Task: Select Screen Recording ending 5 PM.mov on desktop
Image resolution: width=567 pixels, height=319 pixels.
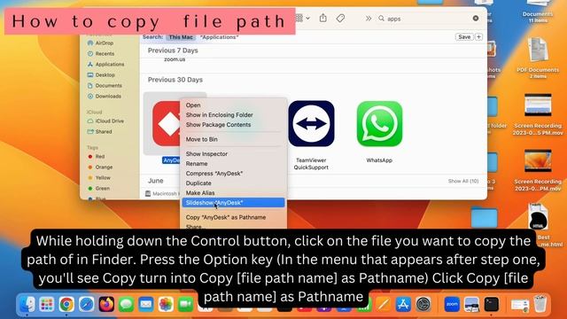Action: coord(538,114)
